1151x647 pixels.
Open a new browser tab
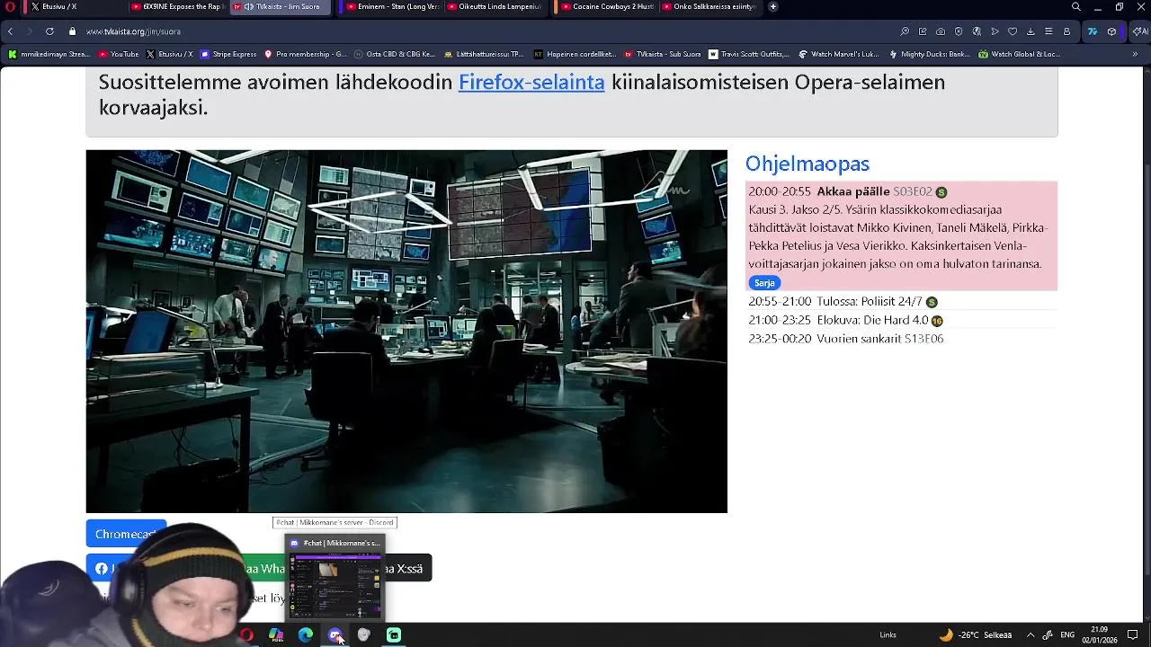tap(772, 6)
